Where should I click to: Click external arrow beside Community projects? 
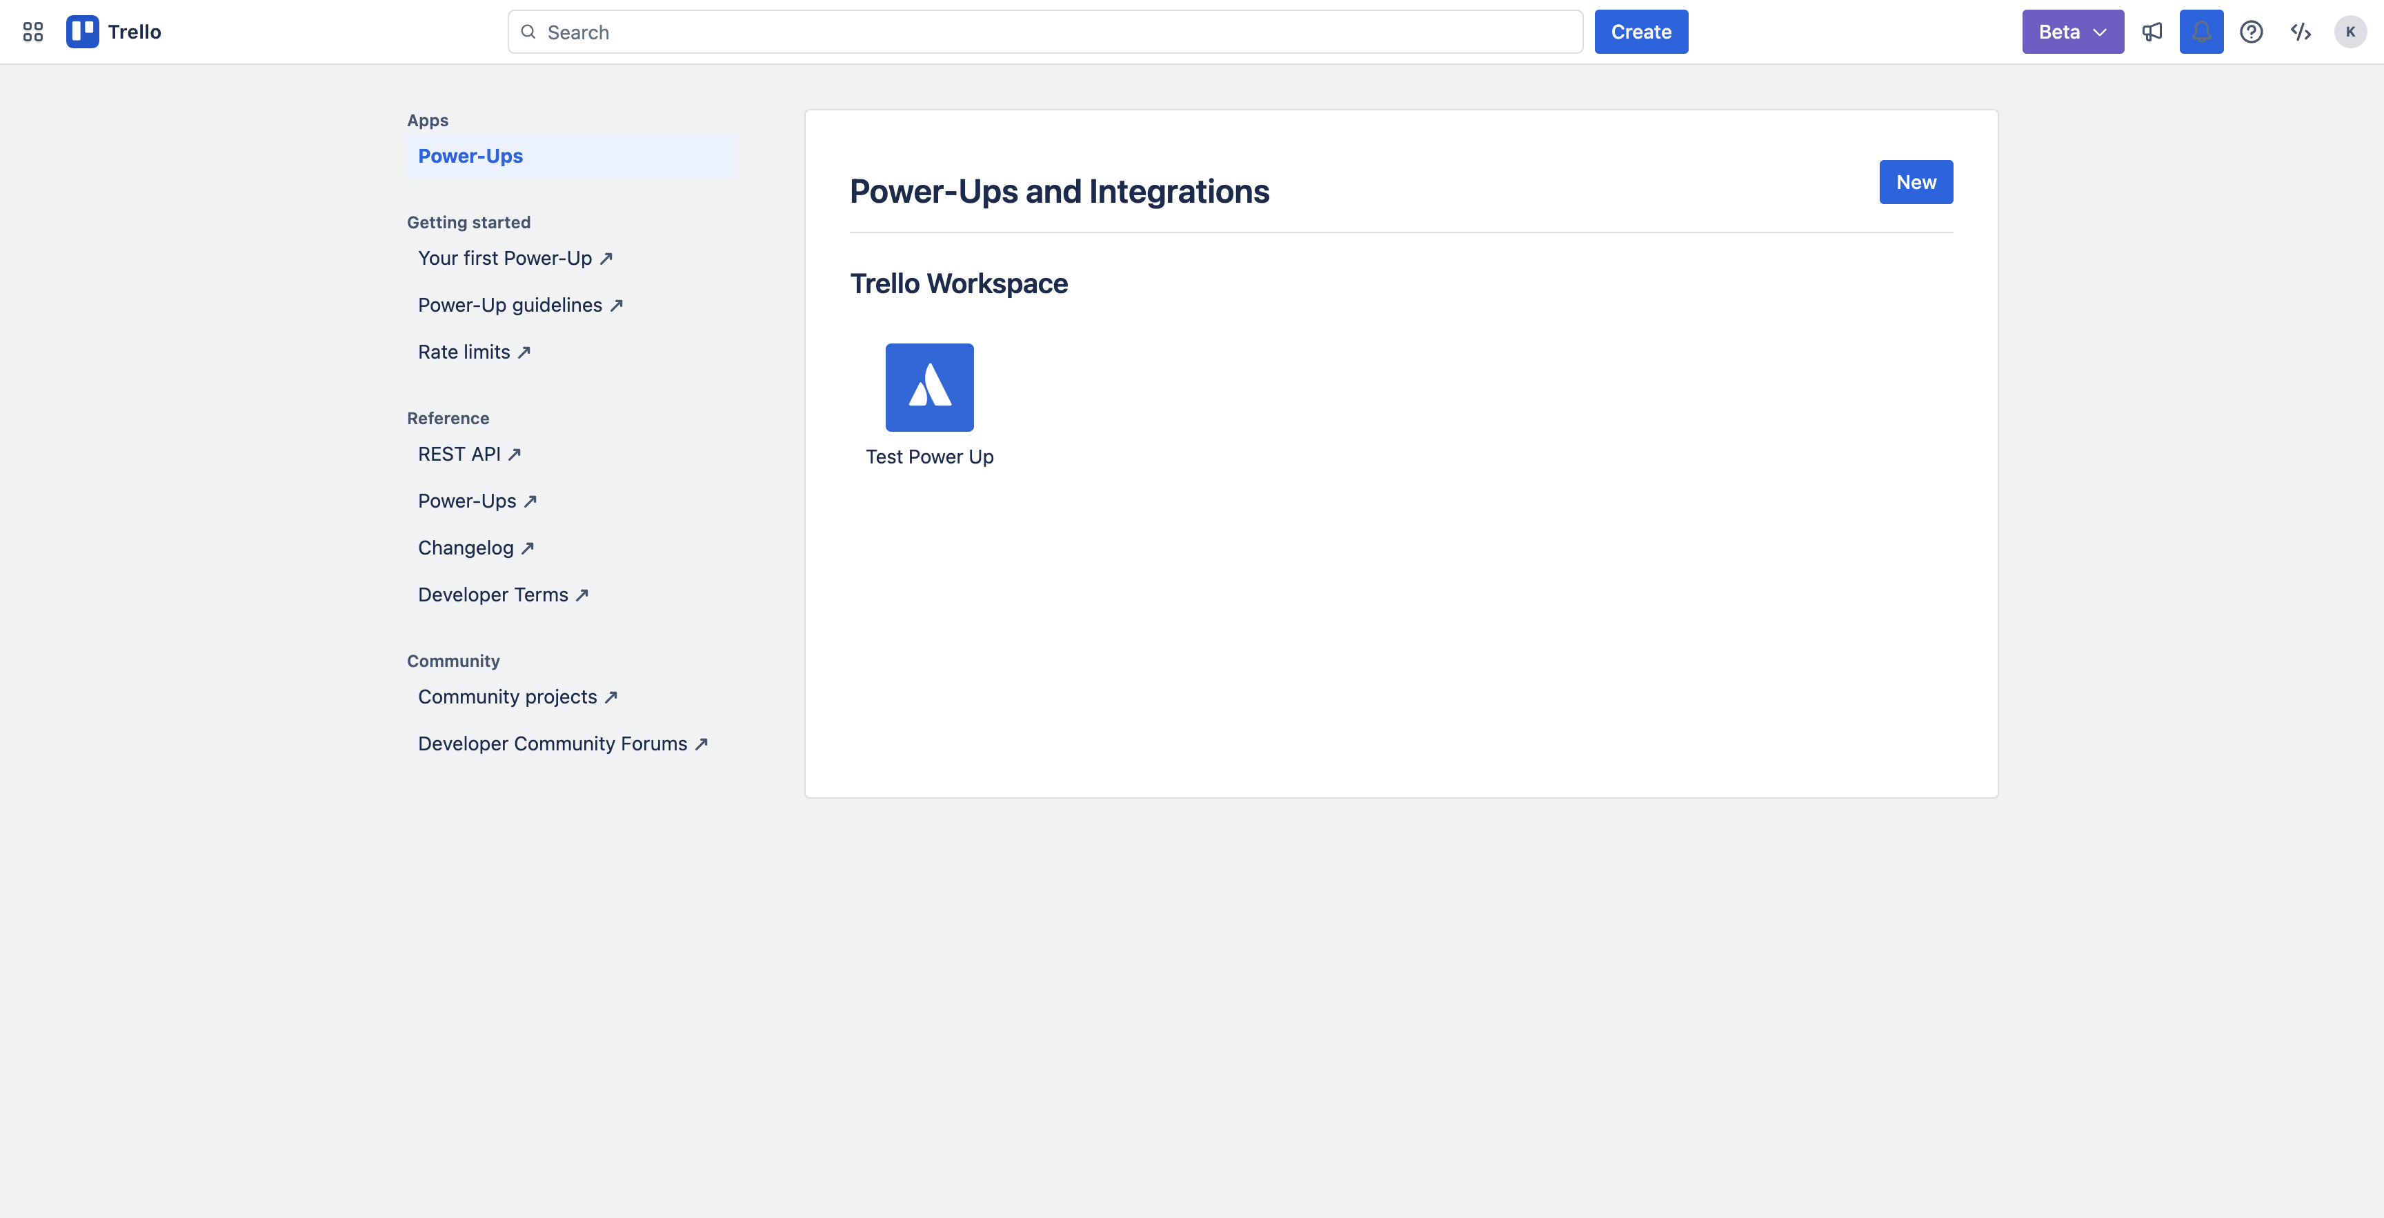pos(610,696)
